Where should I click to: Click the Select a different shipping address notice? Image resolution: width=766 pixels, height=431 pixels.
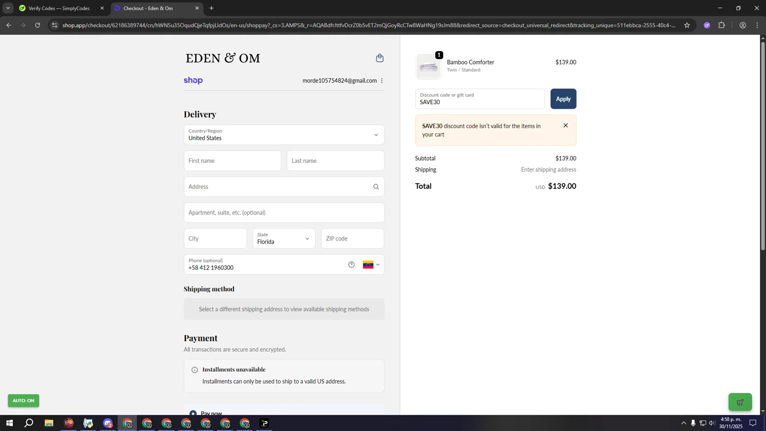(284, 309)
